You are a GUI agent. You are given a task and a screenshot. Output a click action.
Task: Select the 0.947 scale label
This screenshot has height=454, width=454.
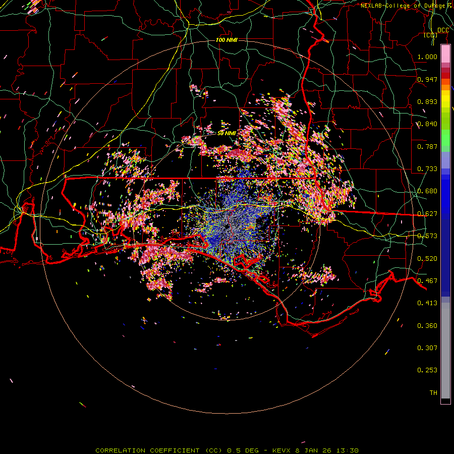tap(427, 79)
